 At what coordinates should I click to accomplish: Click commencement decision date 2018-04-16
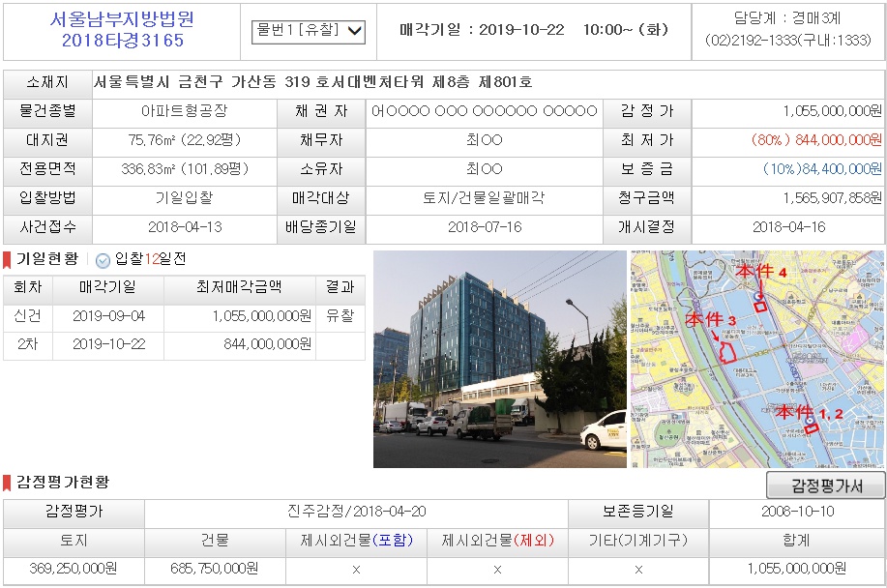tap(788, 227)
